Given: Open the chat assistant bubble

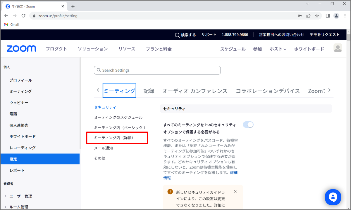Looking at the screenshot, I should 333,197.
